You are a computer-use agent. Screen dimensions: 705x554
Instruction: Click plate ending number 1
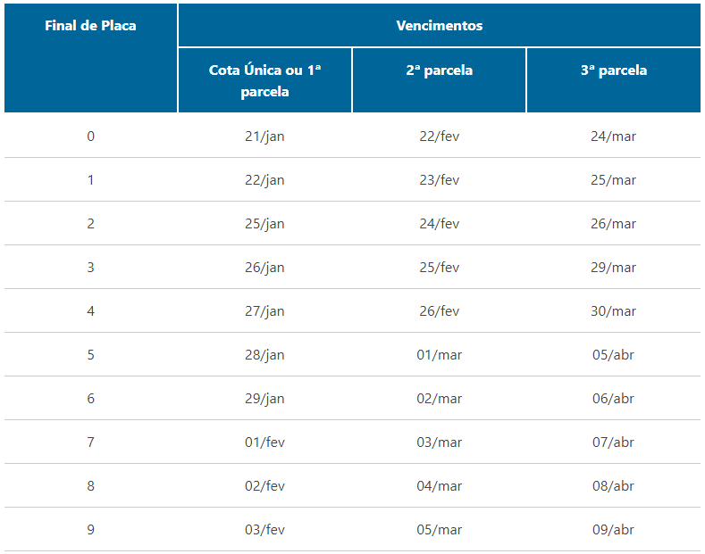click(90, 180)
